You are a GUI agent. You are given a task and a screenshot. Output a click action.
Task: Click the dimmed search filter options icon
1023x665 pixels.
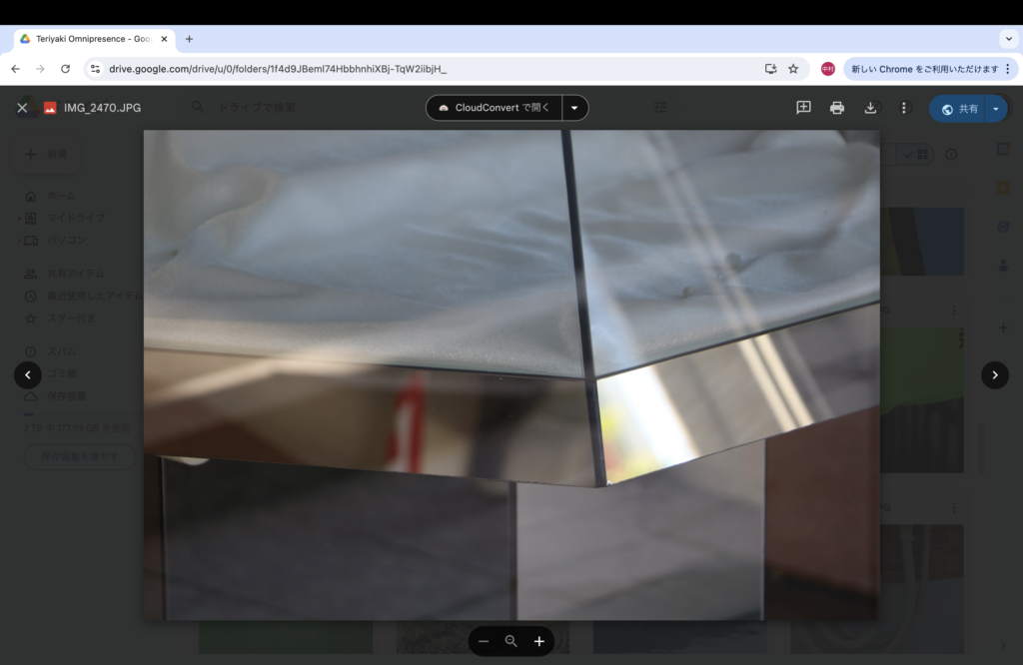point(660,108)
